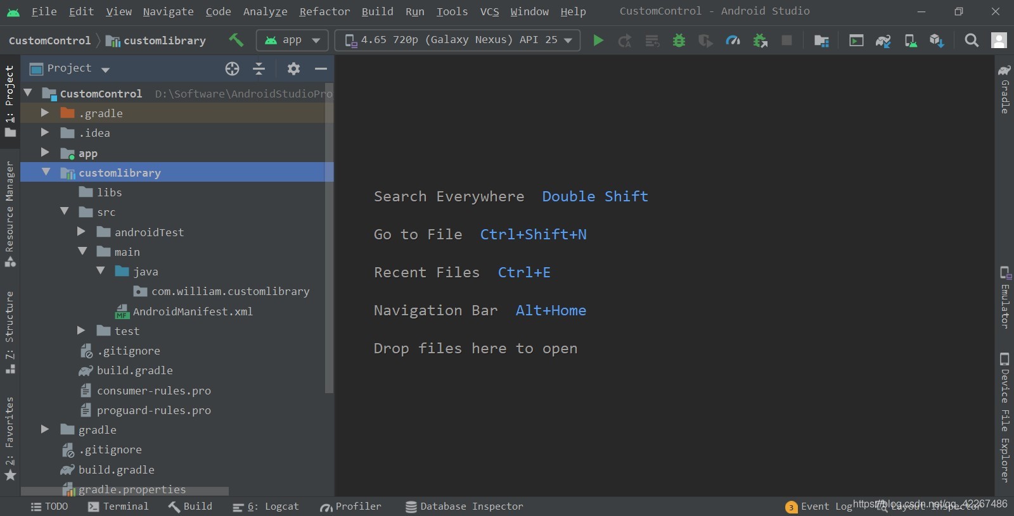Open the Refactor menu
This screenshot has height=516, width=1014.
324,11
